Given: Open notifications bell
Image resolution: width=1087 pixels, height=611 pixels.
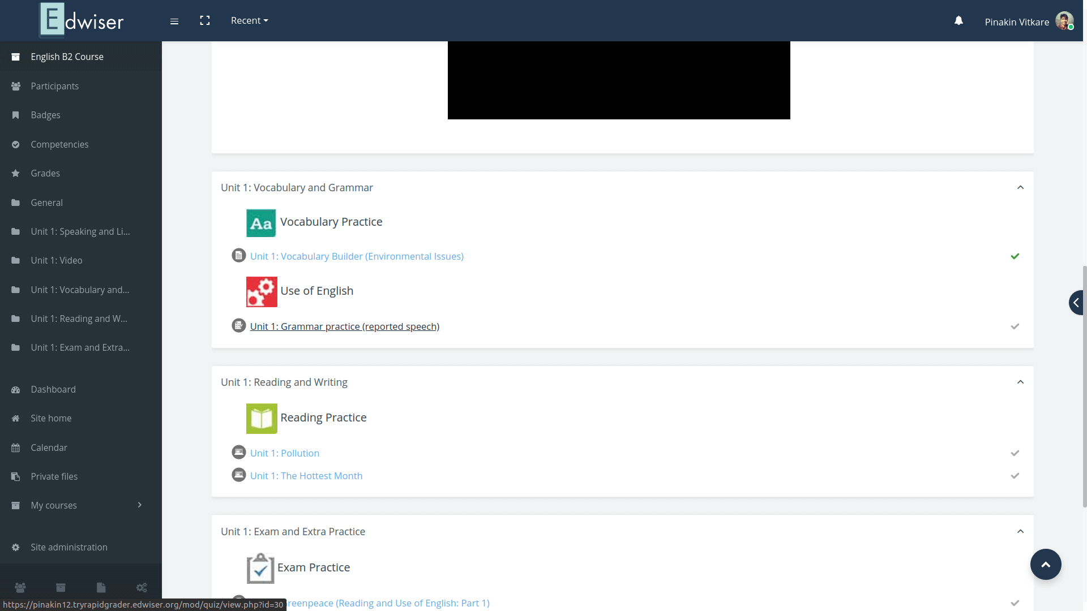Looking at the screenshot, I should 958,21.
